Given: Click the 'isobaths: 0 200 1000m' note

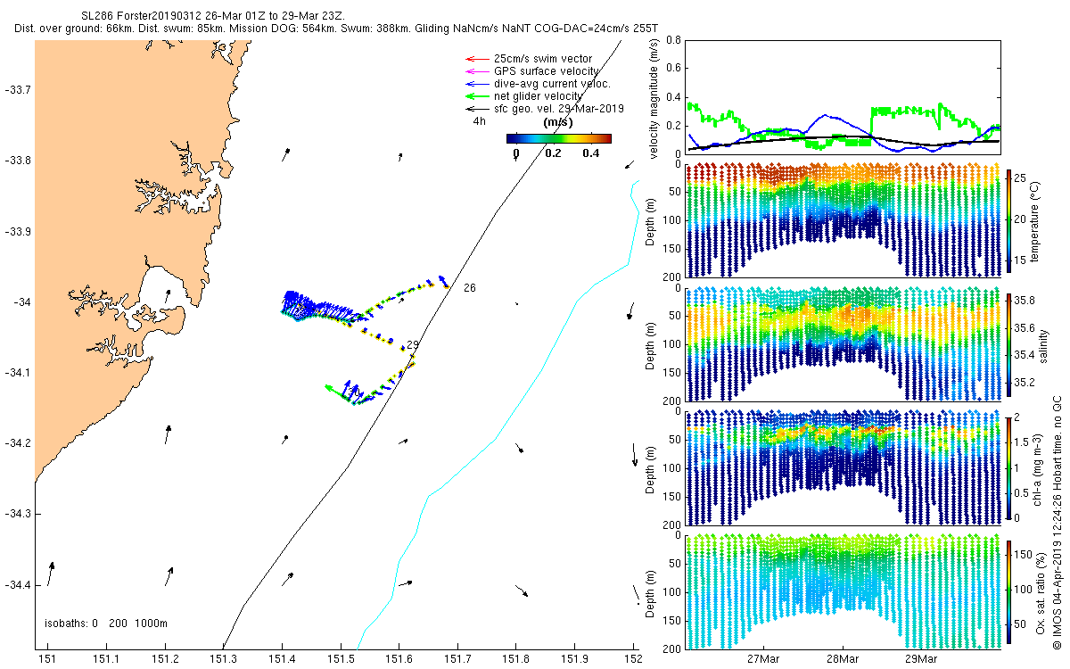Looking at the screenshot, I should (106, 624).
